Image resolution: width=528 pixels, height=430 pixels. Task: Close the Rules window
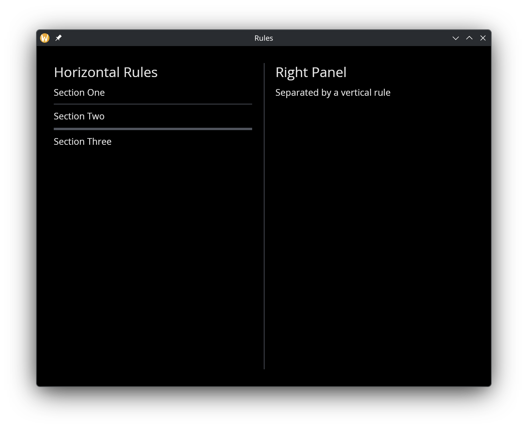(x=483, y=38)
